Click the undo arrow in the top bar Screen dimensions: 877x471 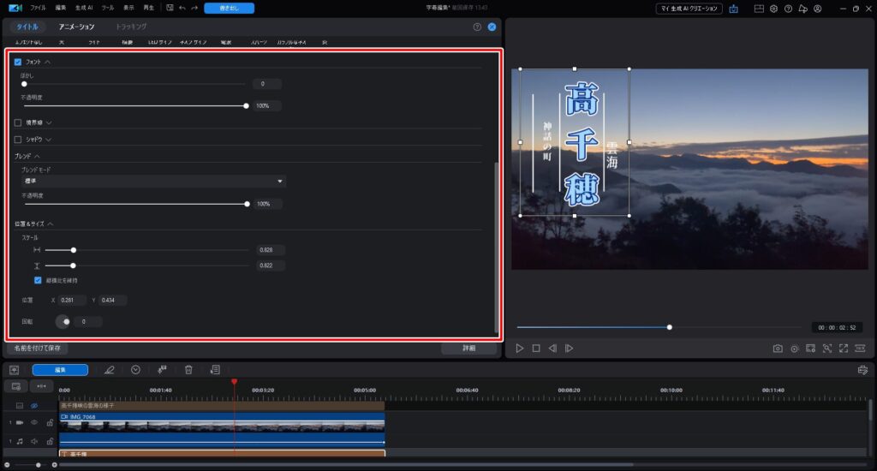[x=182, y=8]
